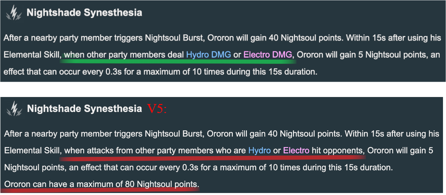
Task: Click 'when other party members deal' text
Action: pyautogui.click(x=124, y=55)
